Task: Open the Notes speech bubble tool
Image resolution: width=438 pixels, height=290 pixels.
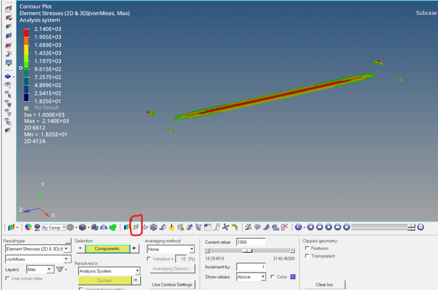Action: (257, 227)
